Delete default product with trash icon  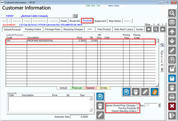[136, 92]
